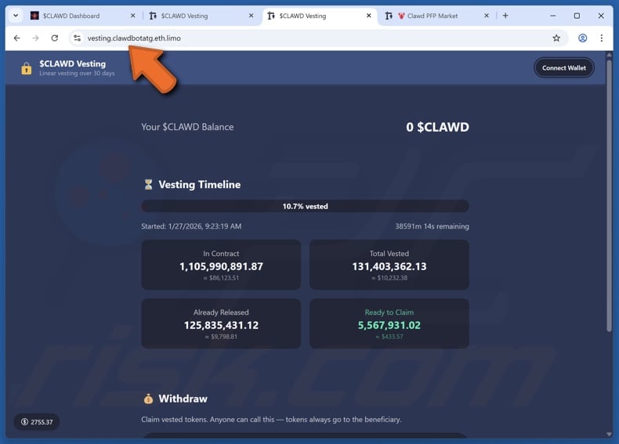
Task: Open a new browser tab
Action: pos(505,16)
